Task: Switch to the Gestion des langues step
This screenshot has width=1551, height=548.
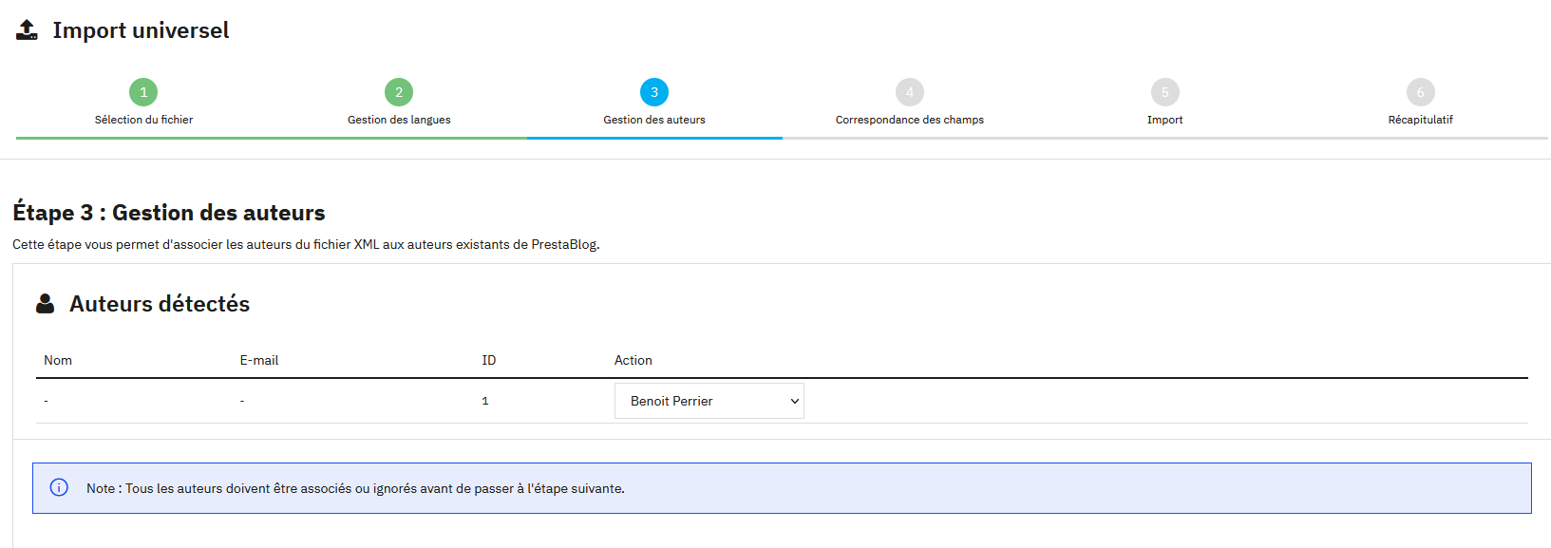Action: (399, 120)
